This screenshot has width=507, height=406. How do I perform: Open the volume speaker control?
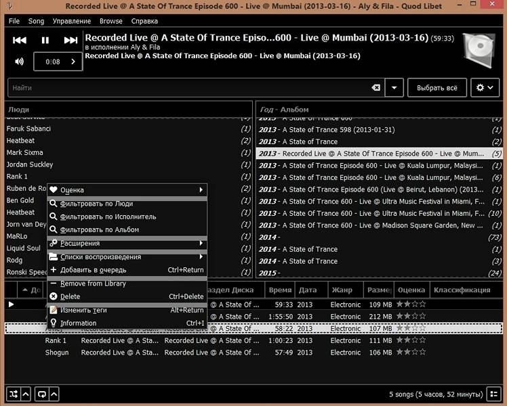(20, 62)
